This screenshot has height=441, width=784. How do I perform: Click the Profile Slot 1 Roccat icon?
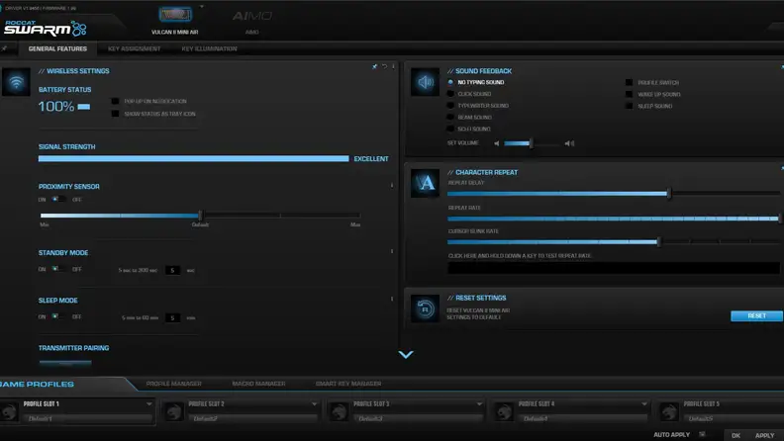point(9,412)
